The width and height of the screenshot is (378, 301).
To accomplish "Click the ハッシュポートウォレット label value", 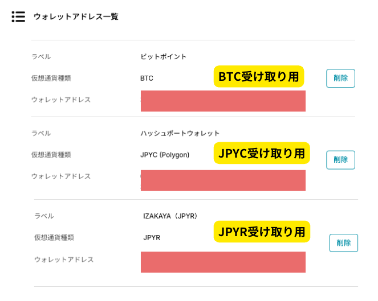I will (x=180, y=133).
